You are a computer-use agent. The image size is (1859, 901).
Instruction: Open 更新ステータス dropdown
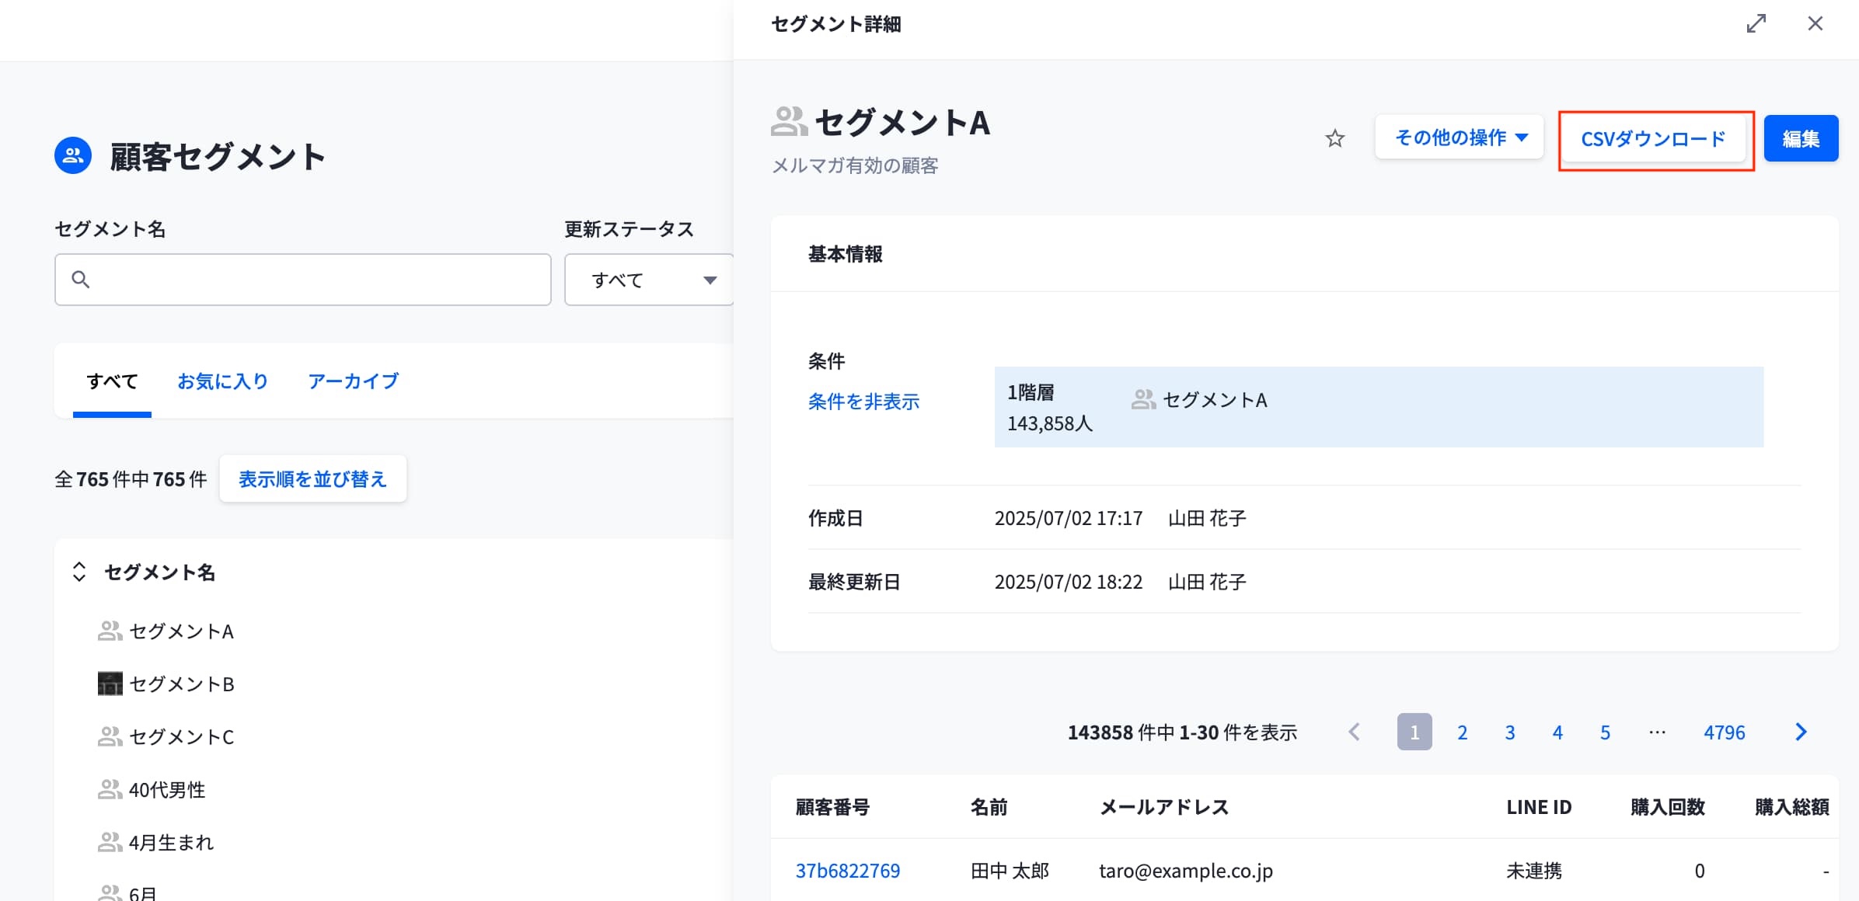(650, 280)
